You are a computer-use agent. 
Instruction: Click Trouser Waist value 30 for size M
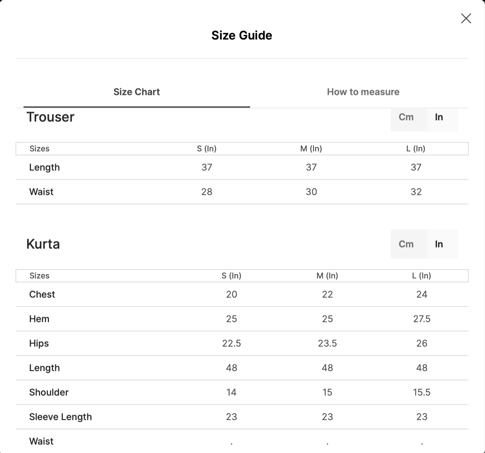(311, 192)
